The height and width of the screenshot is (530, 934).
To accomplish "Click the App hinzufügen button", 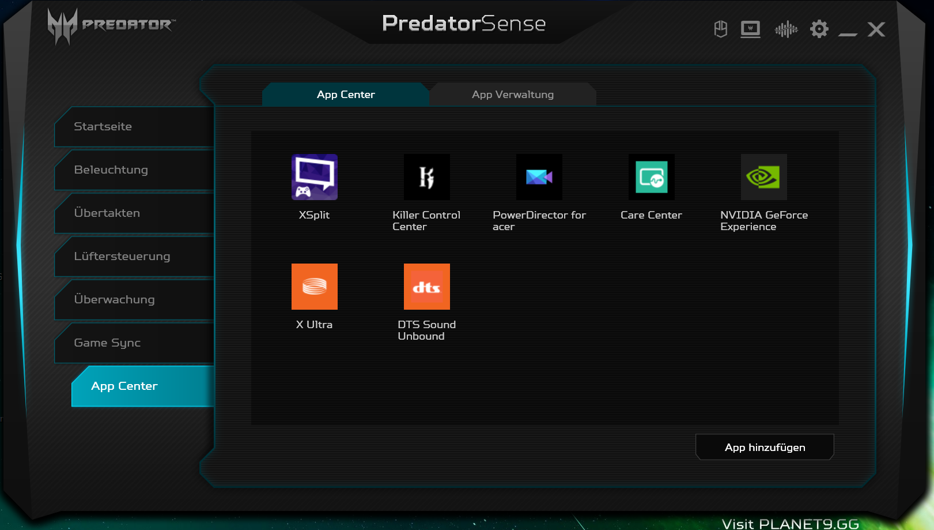I will 765,447.
